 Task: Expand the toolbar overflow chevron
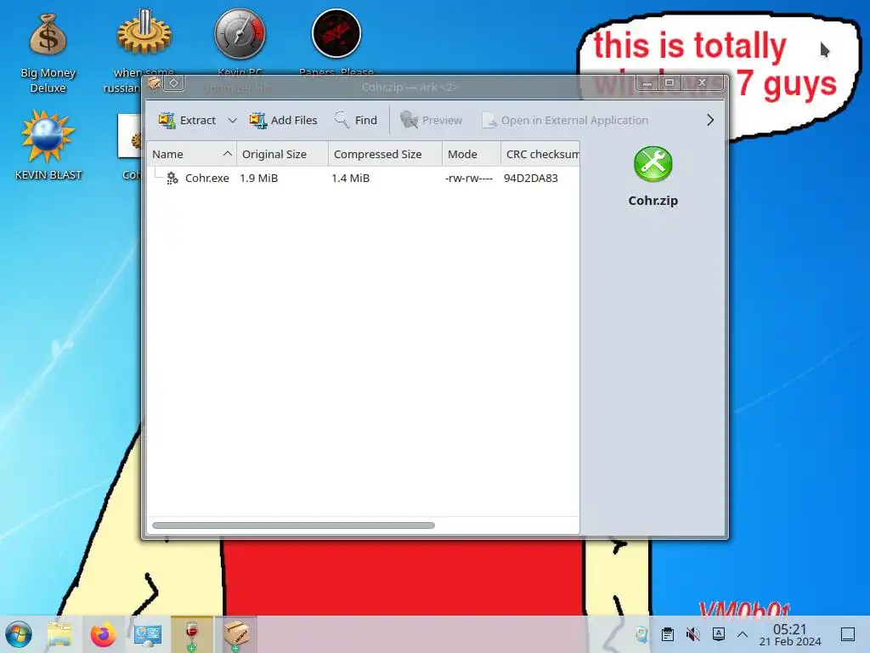point(710,120)
